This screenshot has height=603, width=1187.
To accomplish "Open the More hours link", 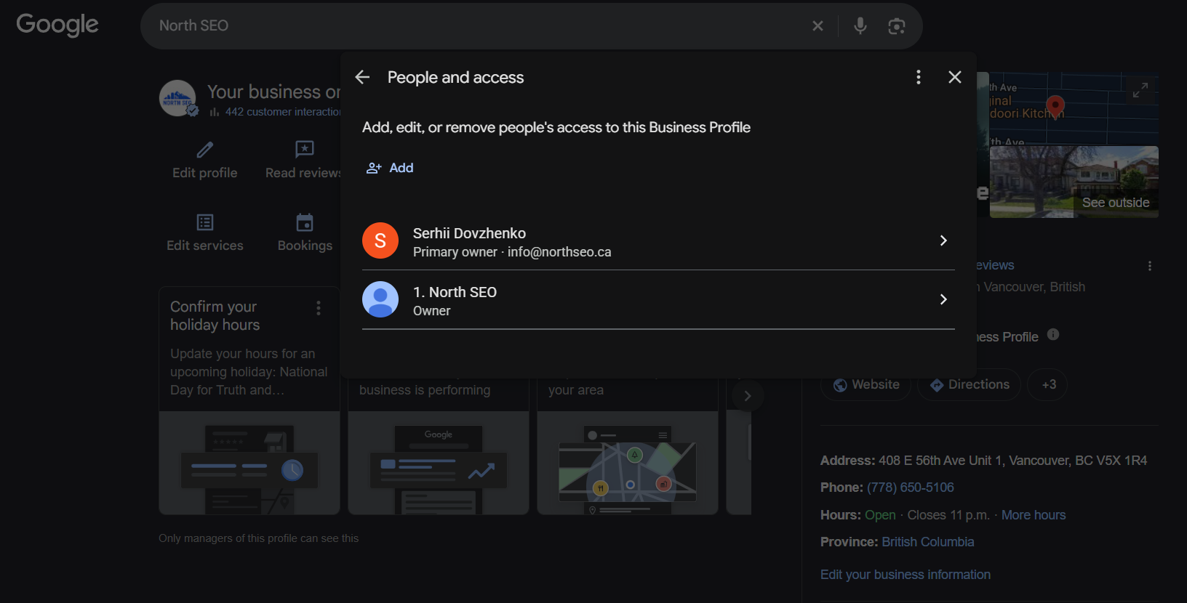I will tap(1034, 515).
